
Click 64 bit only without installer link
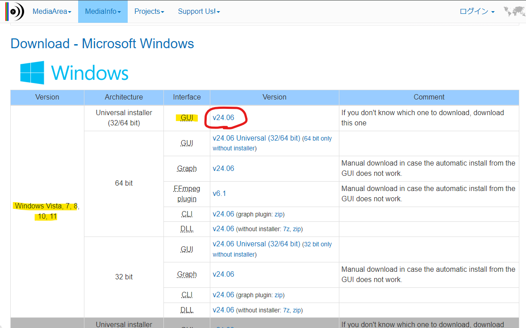(272, 143)
